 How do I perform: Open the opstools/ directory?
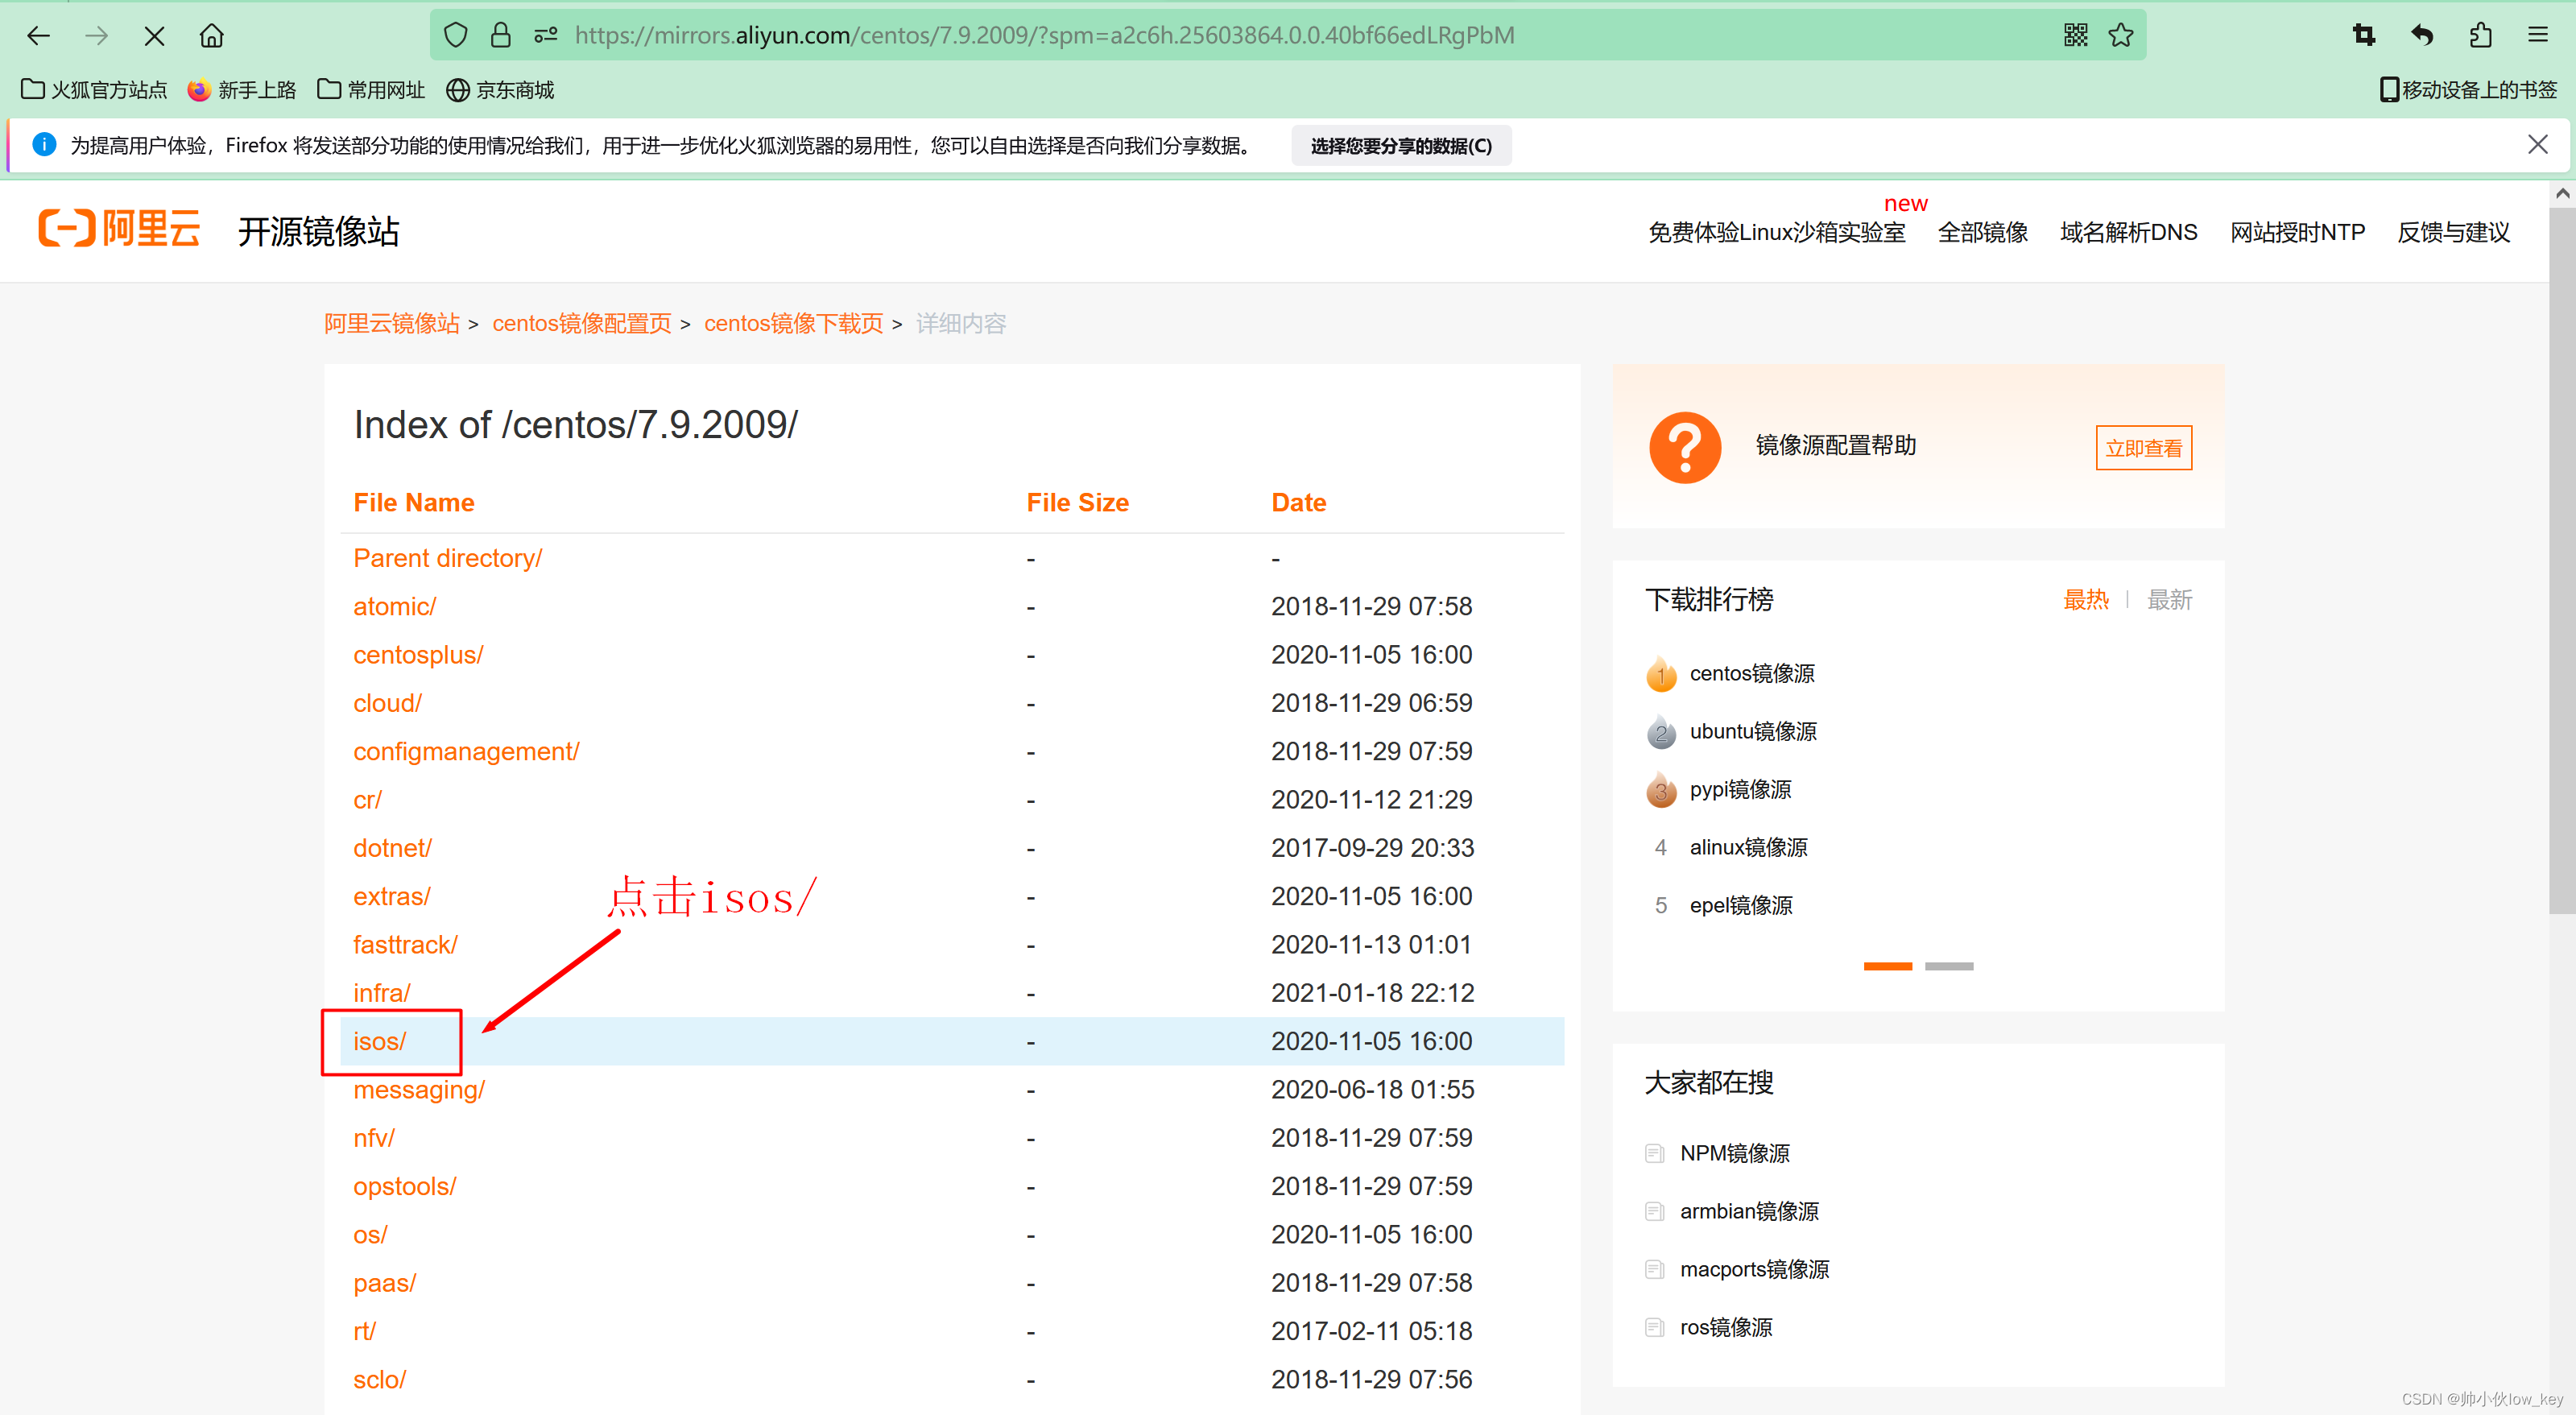(x=404, y=1186)
